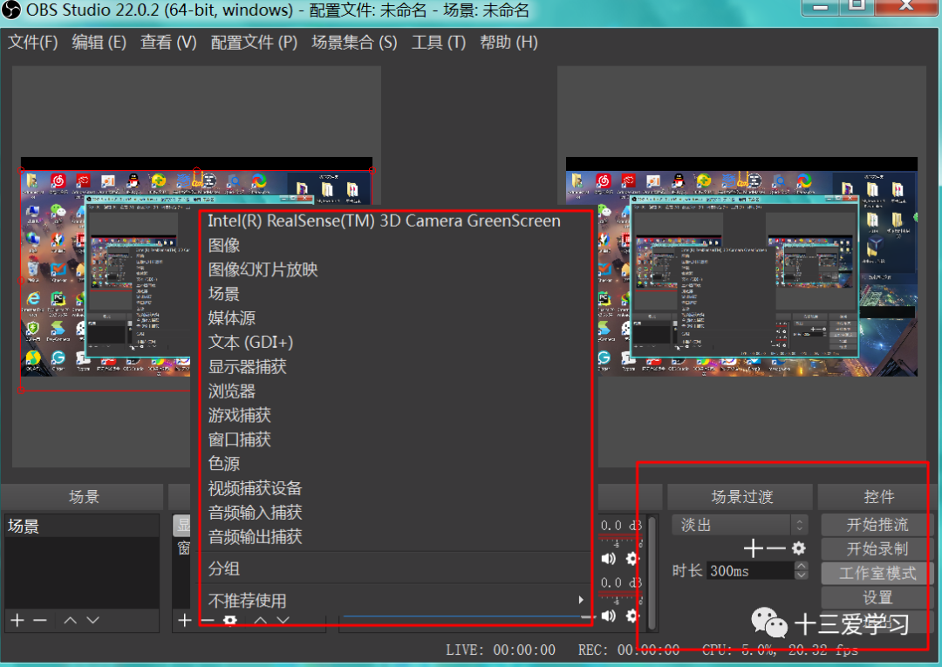This screenshot has height=667, width=942.
Task: Open transition properties gear icon
Action: coord(798,548)
